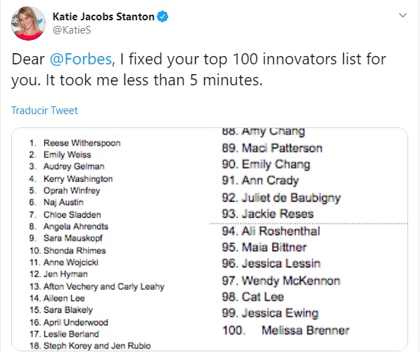Click the Traducir Tweet link
420x352 pixels.
click(45, 111)
